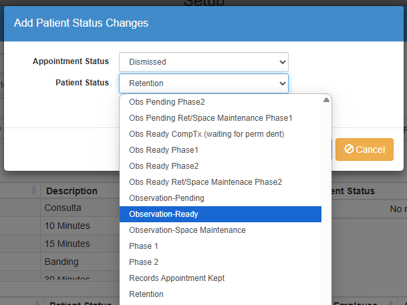Select Obs Ready CompTx waiting for perm dent
Image resolution: width=407 pixels, height=305 pixels.
[x=221, y=134]
